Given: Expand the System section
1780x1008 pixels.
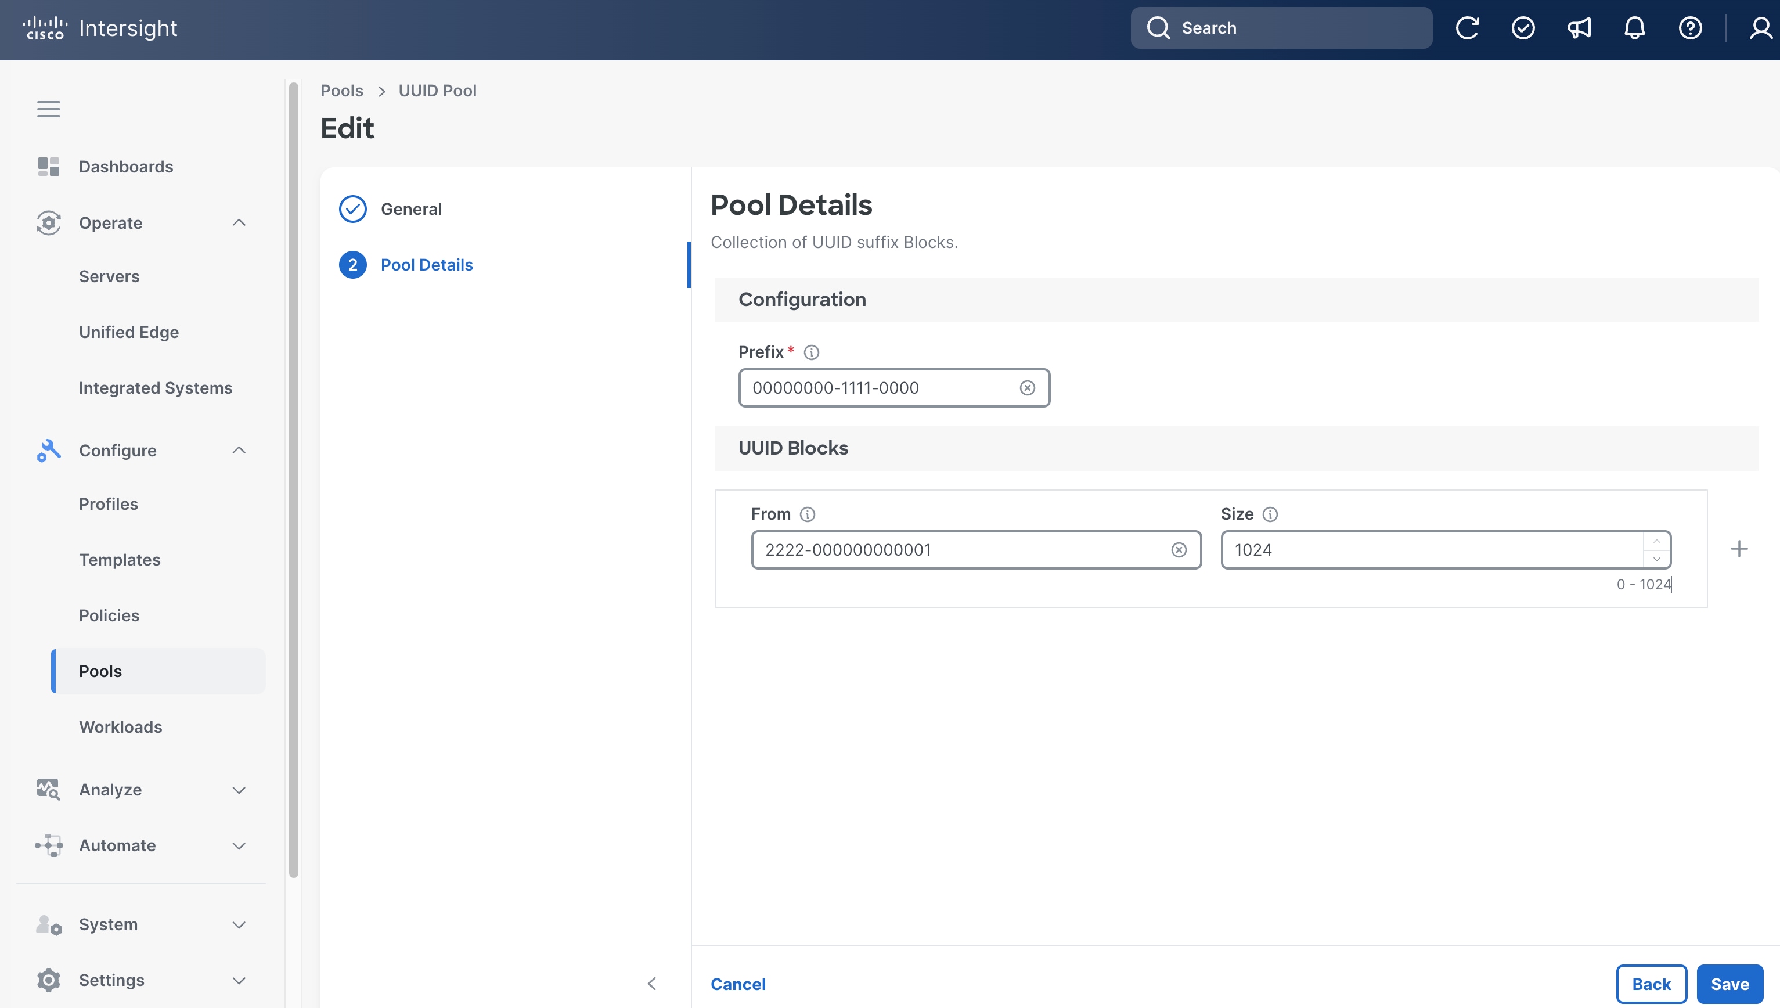Looking at the screenshot, I should pyautogui.click(x=239, y=925).
